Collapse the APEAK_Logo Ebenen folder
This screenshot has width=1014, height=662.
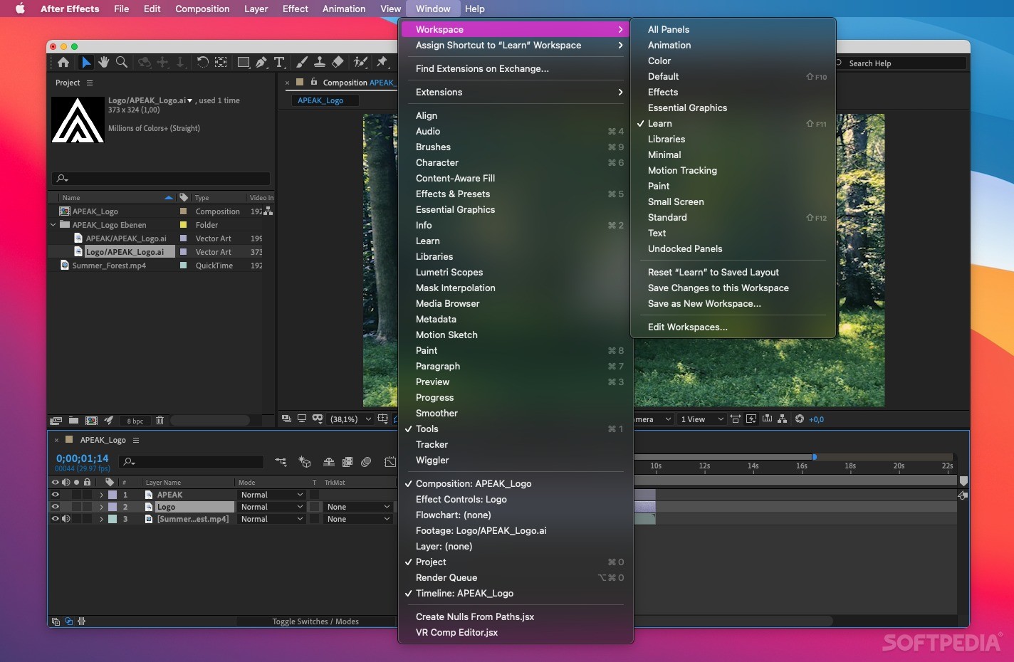pyautogui.click(x=53, y=225)
